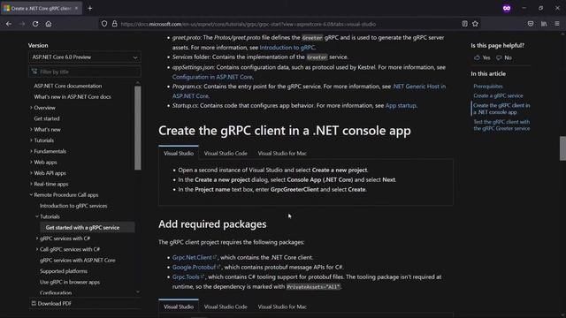This screenshot has width=566, height=318.
Task: Follow the App startup link
Action: pos(401,106)
